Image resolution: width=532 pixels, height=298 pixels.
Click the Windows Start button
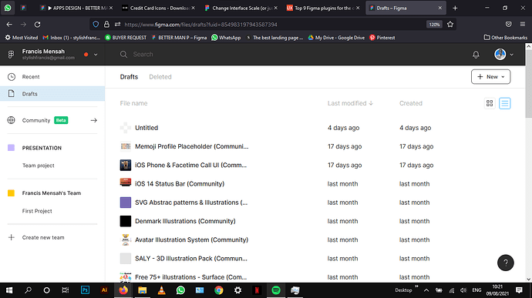coord(9,290)
